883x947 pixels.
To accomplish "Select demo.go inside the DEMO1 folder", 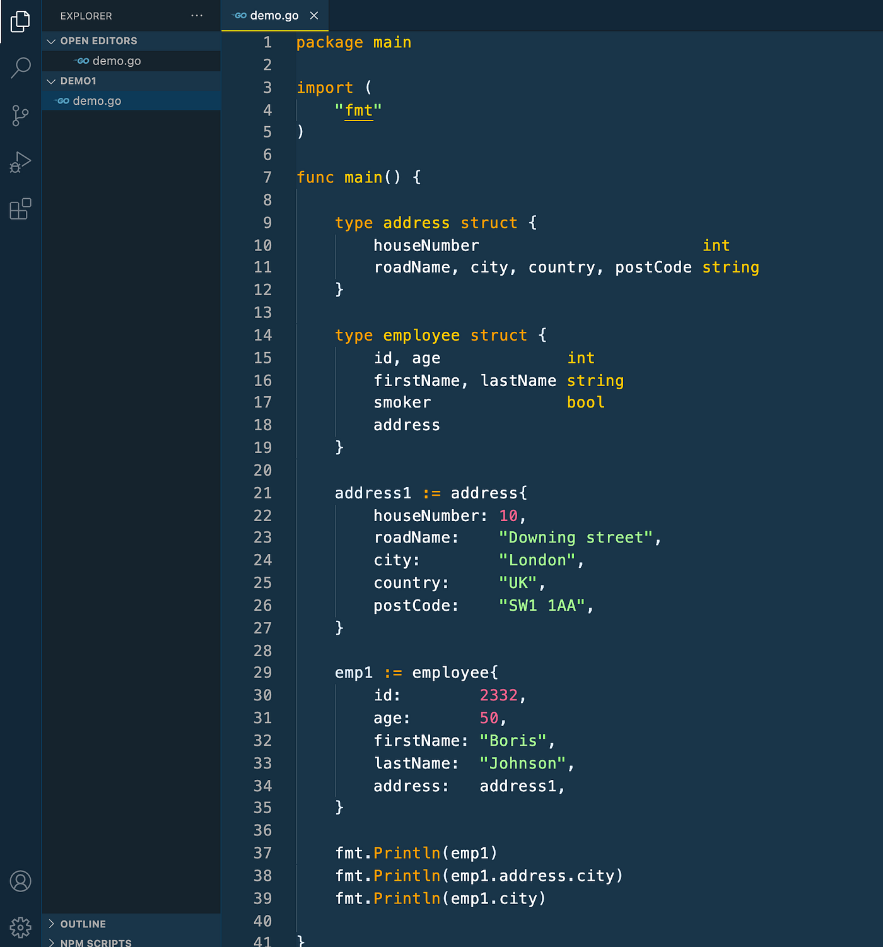I will pos(96,100).
